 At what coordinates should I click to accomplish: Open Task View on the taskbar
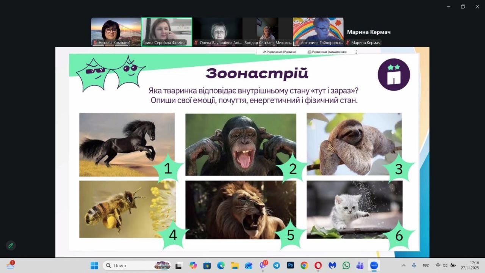click(179, 265)
